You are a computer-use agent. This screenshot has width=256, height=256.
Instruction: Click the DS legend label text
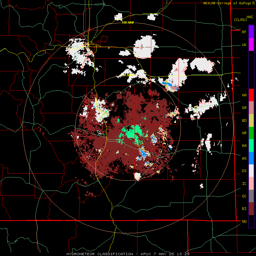244,171
